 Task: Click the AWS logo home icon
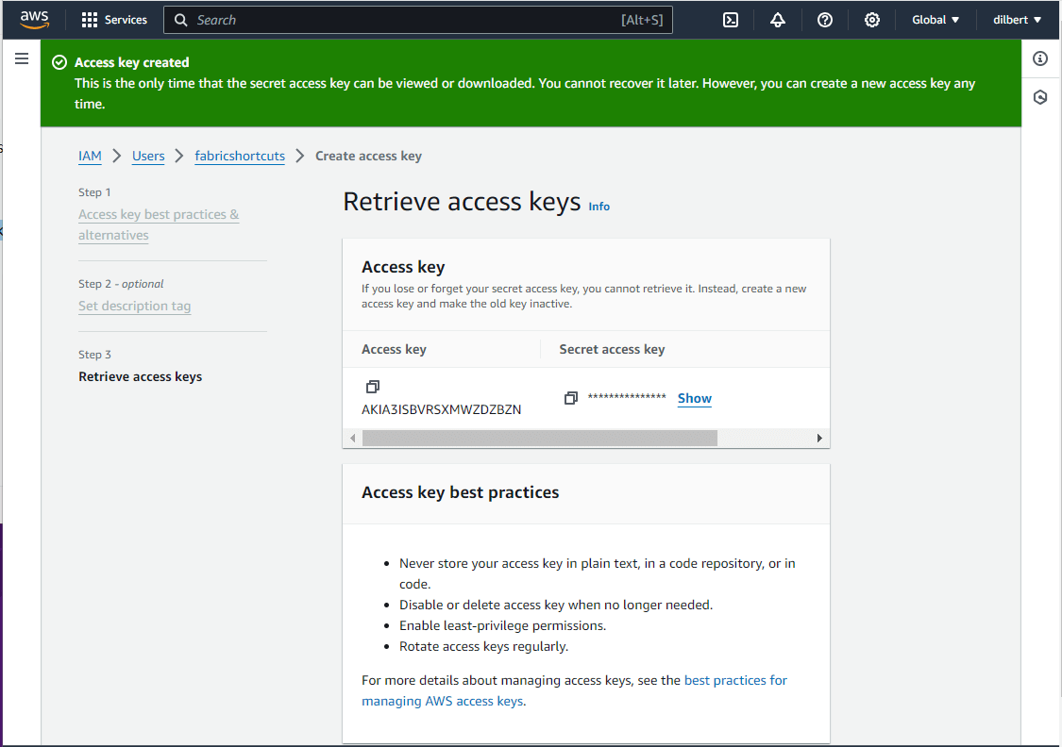click(x=34, y=20)
